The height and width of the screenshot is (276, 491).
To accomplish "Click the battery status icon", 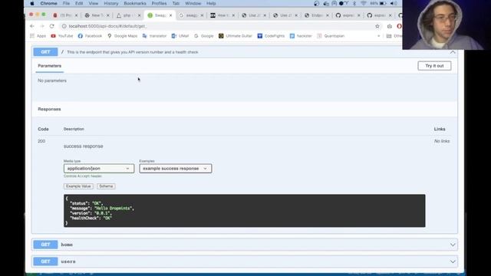I will click(x=383, y=3).
